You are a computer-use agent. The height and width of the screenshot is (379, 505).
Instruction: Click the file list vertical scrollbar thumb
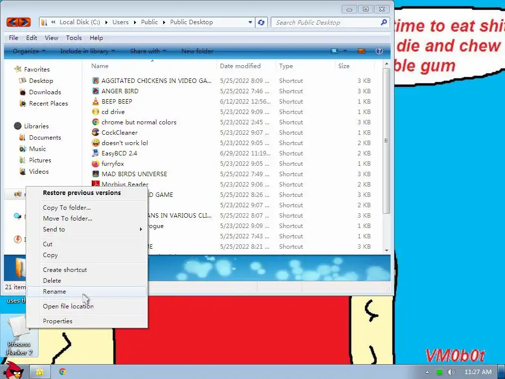386,141
